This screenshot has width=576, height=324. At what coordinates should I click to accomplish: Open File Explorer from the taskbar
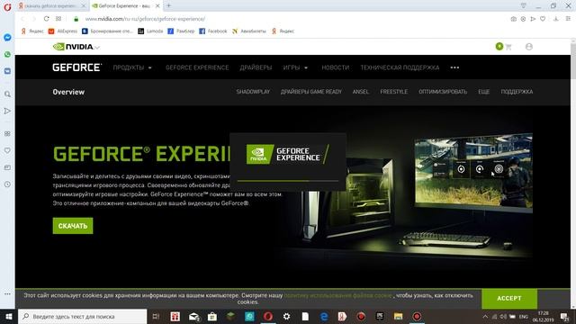[398, 316]
